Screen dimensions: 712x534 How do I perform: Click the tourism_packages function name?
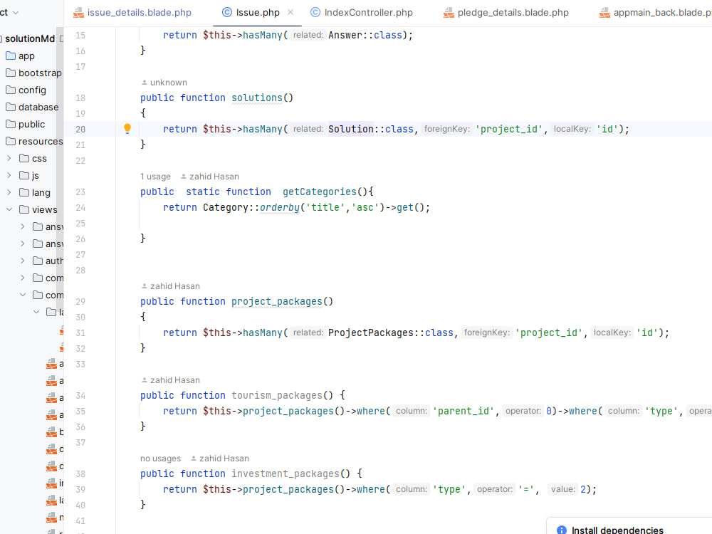click(277, 395)
